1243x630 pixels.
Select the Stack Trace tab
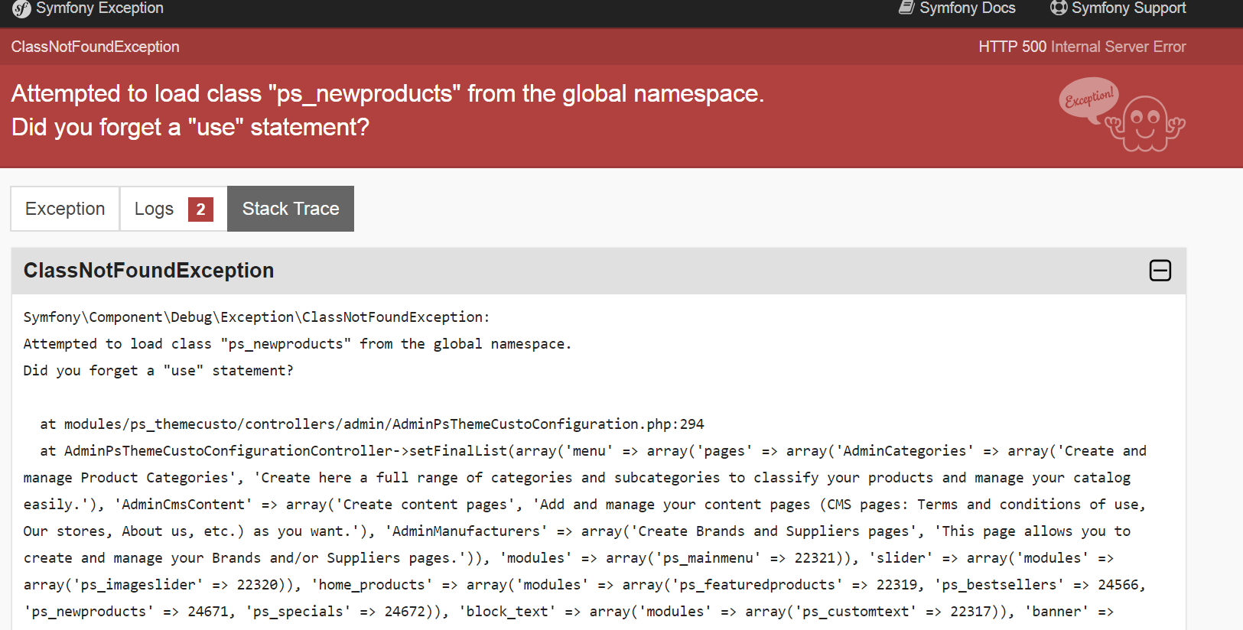[x=291, y=209]
